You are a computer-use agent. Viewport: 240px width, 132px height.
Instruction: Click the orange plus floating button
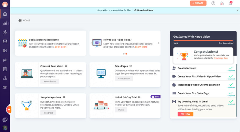(9, 109)
